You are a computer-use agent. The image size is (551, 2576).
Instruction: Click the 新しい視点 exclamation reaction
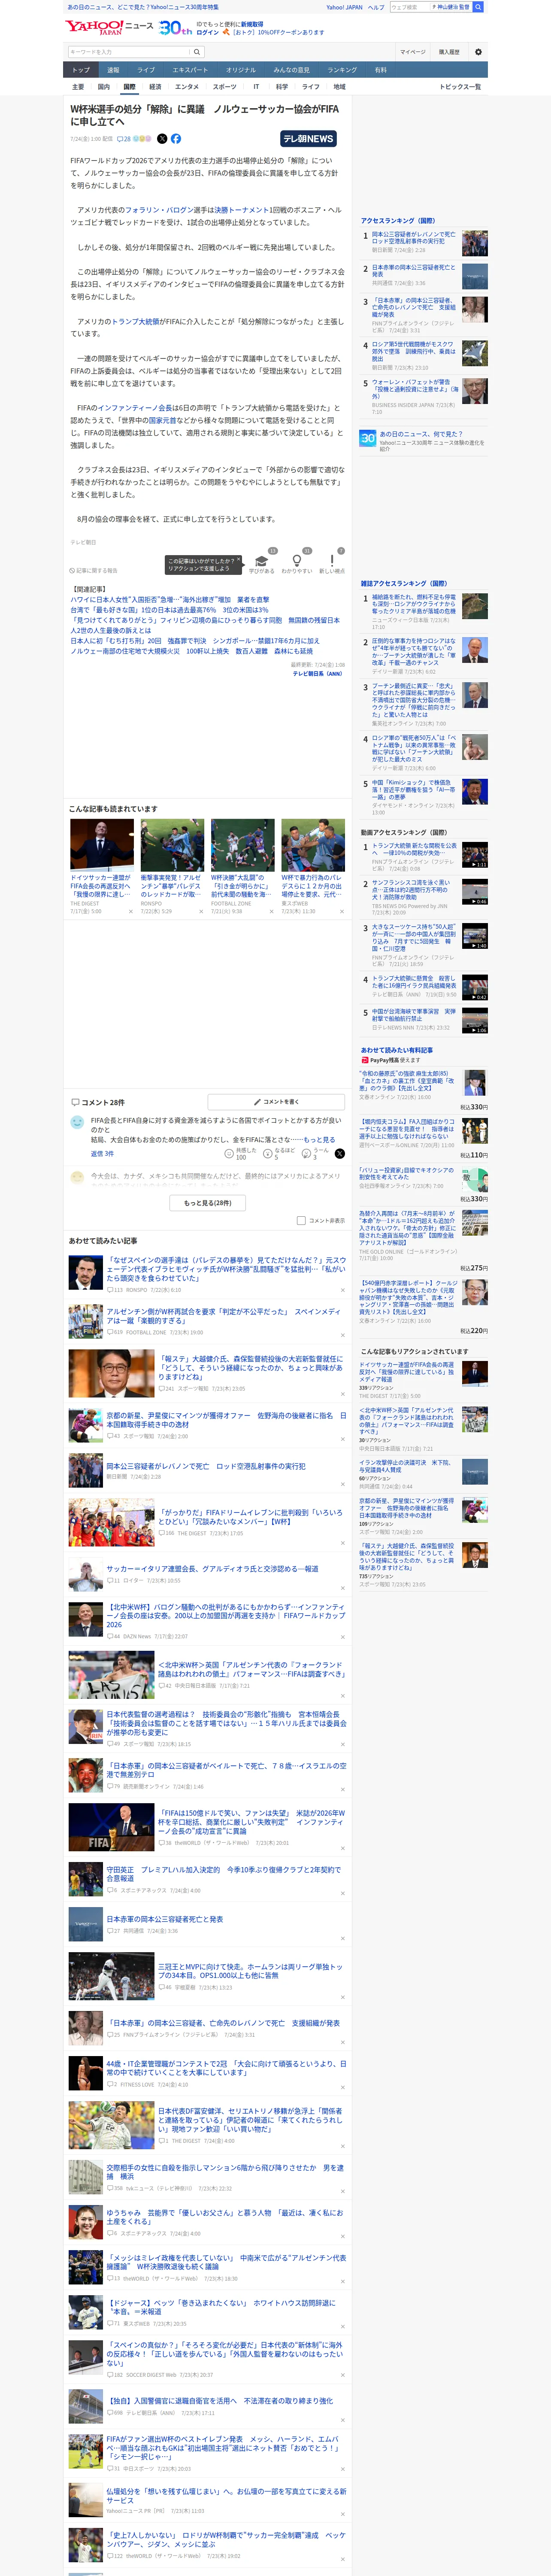coord(332,562)
